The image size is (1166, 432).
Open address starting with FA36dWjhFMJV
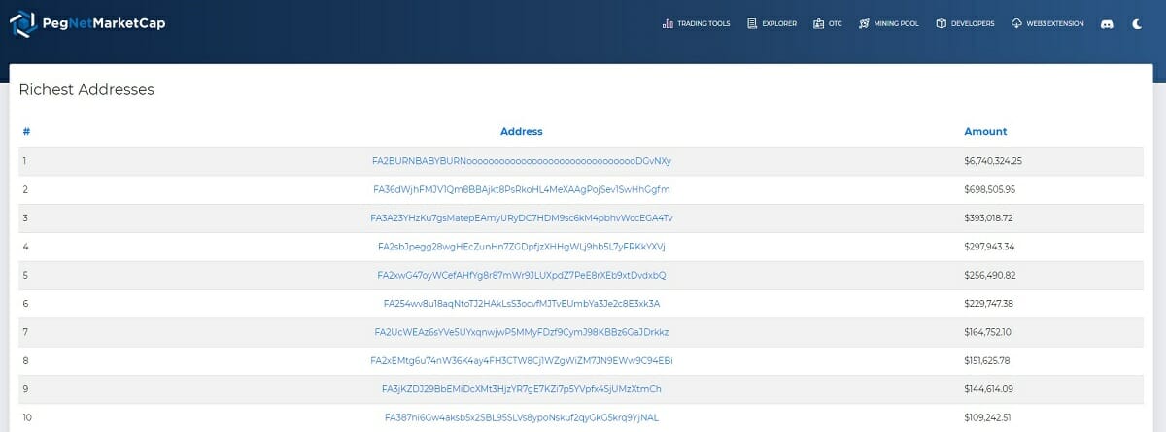pos(522,189)
